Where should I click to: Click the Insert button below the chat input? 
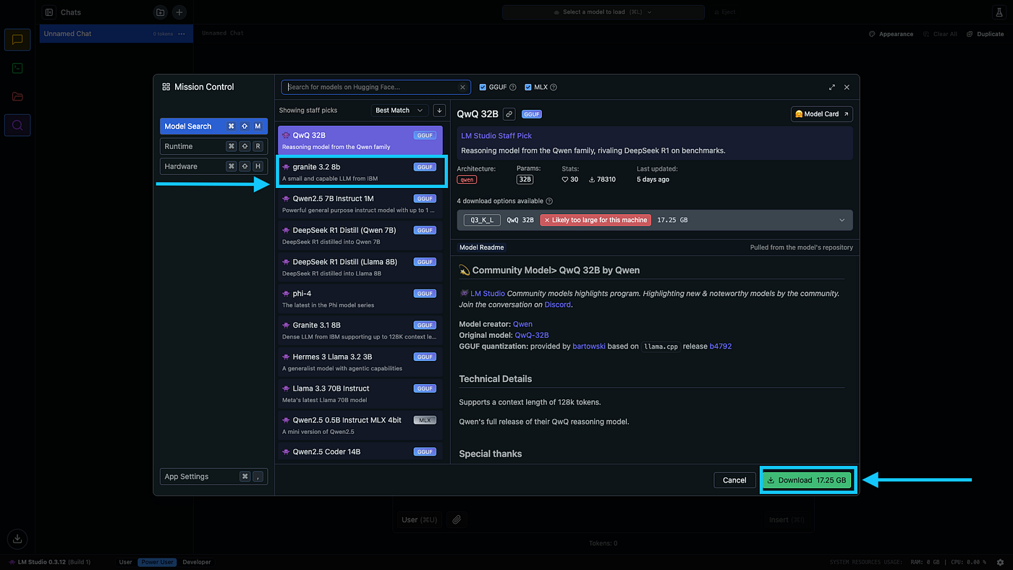pos(787,519)
